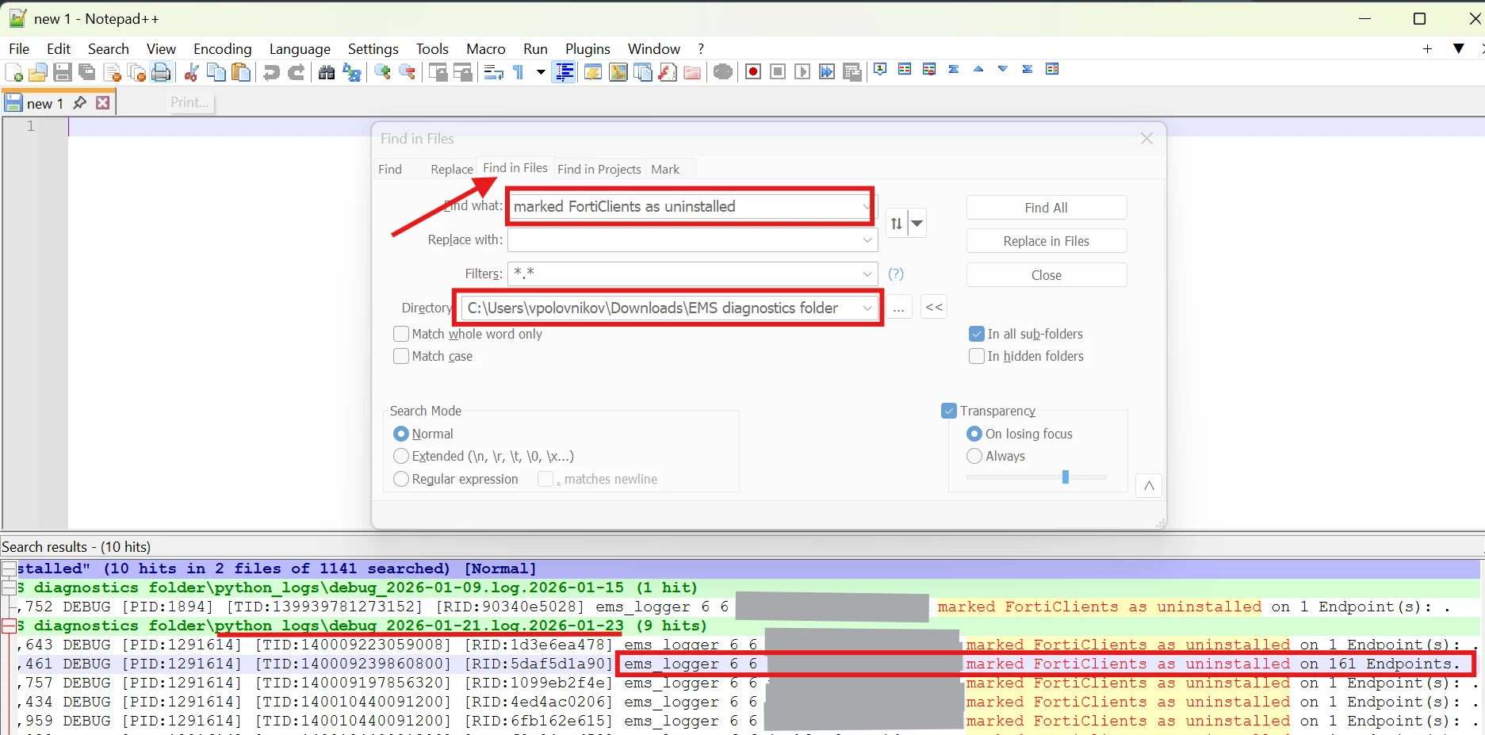Screen dimensions: 1485x735
Task: Open a file using the folder icon
Action: coord(37,73)
